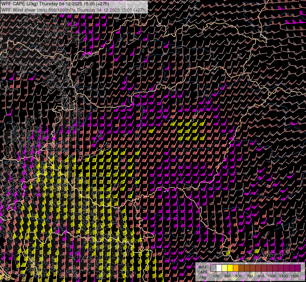The height and width of the screenshot is (282, 306).
Task: Select the 1500 legend tick label
Action: (x=295, y=276)
